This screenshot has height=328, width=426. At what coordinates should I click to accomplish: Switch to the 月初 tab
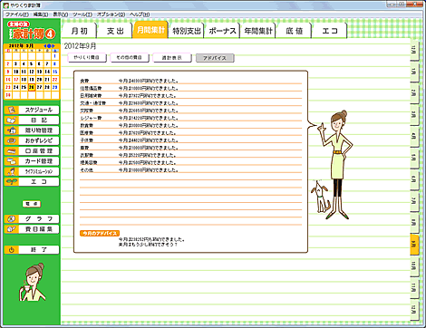click(x=79, y=31)
